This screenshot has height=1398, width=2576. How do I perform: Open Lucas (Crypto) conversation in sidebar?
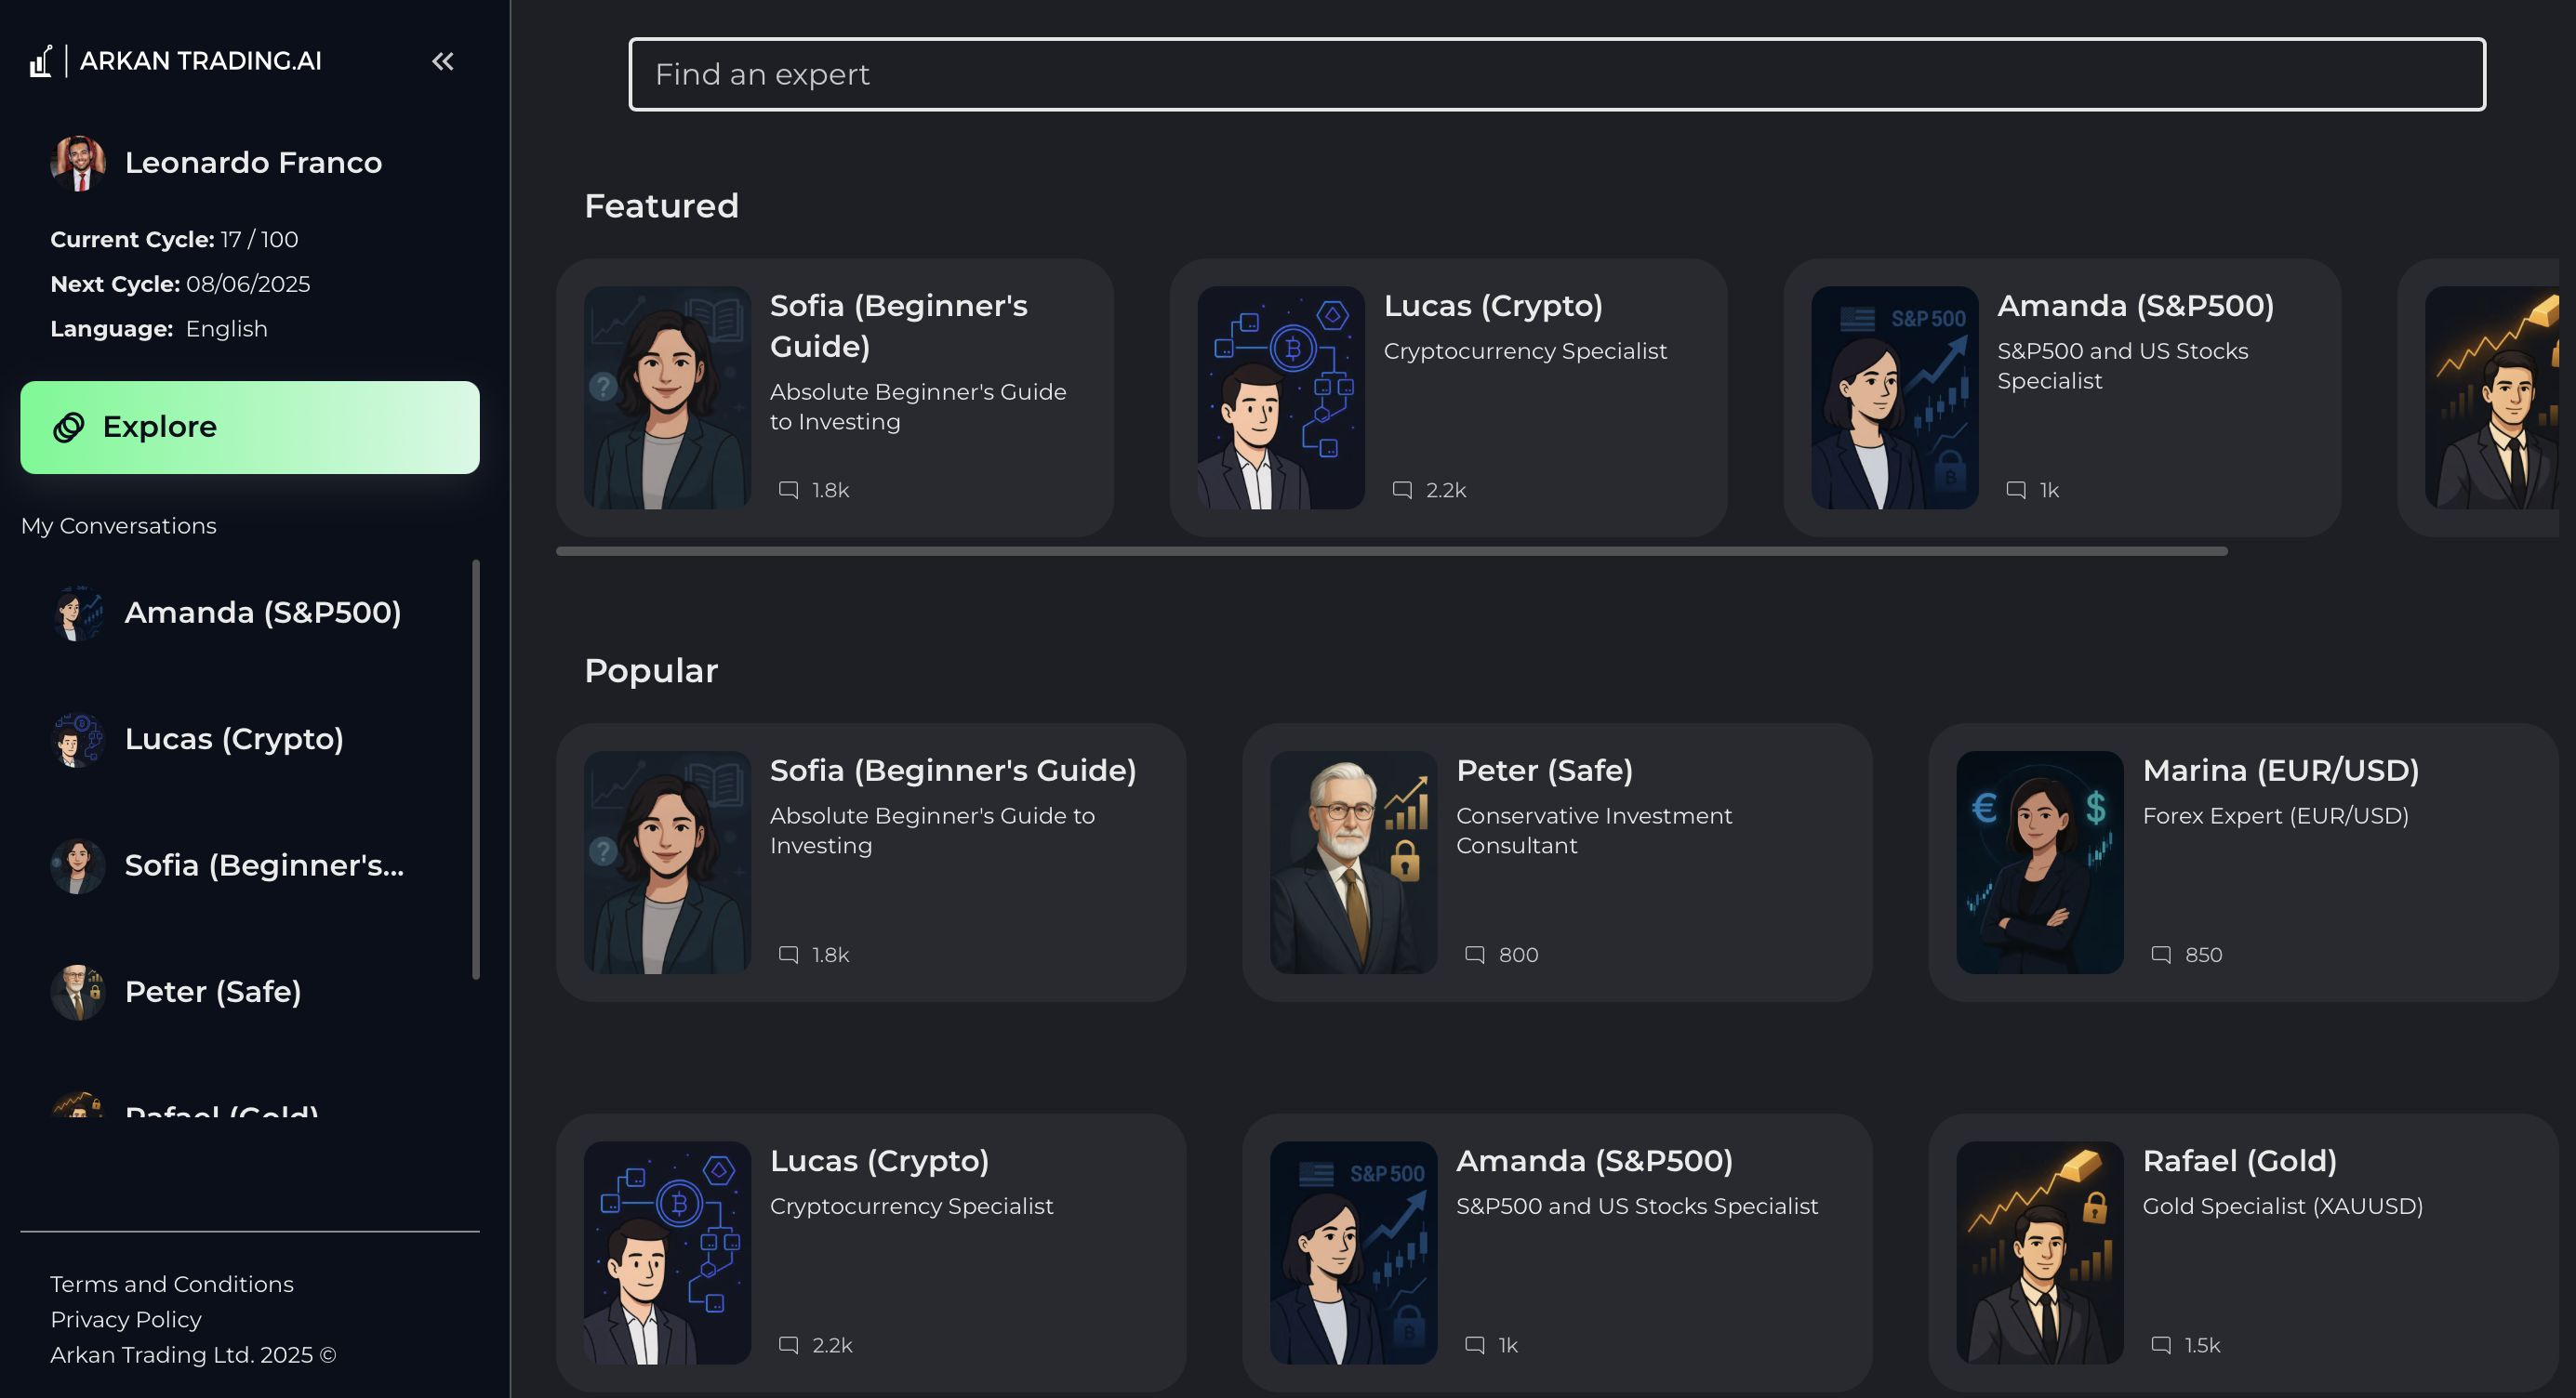coord(233,740)
